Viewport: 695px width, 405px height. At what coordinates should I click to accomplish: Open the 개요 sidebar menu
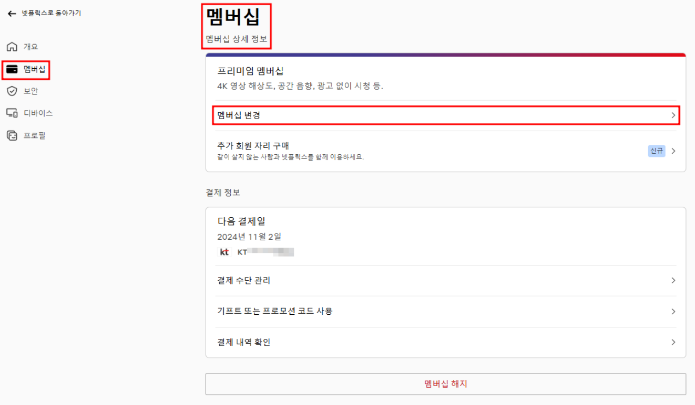coord(31,47)
